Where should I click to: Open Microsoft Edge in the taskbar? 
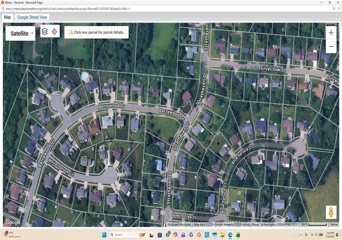tap(230, 235)
